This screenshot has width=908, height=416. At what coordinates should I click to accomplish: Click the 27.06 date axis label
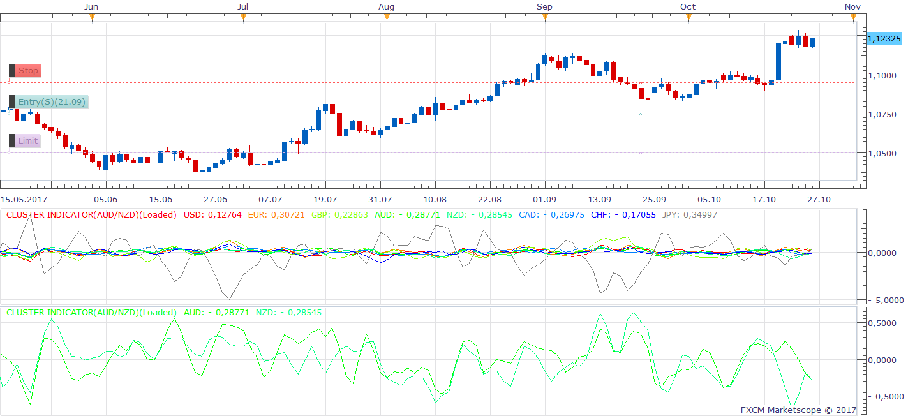click(x=215, y=200)
